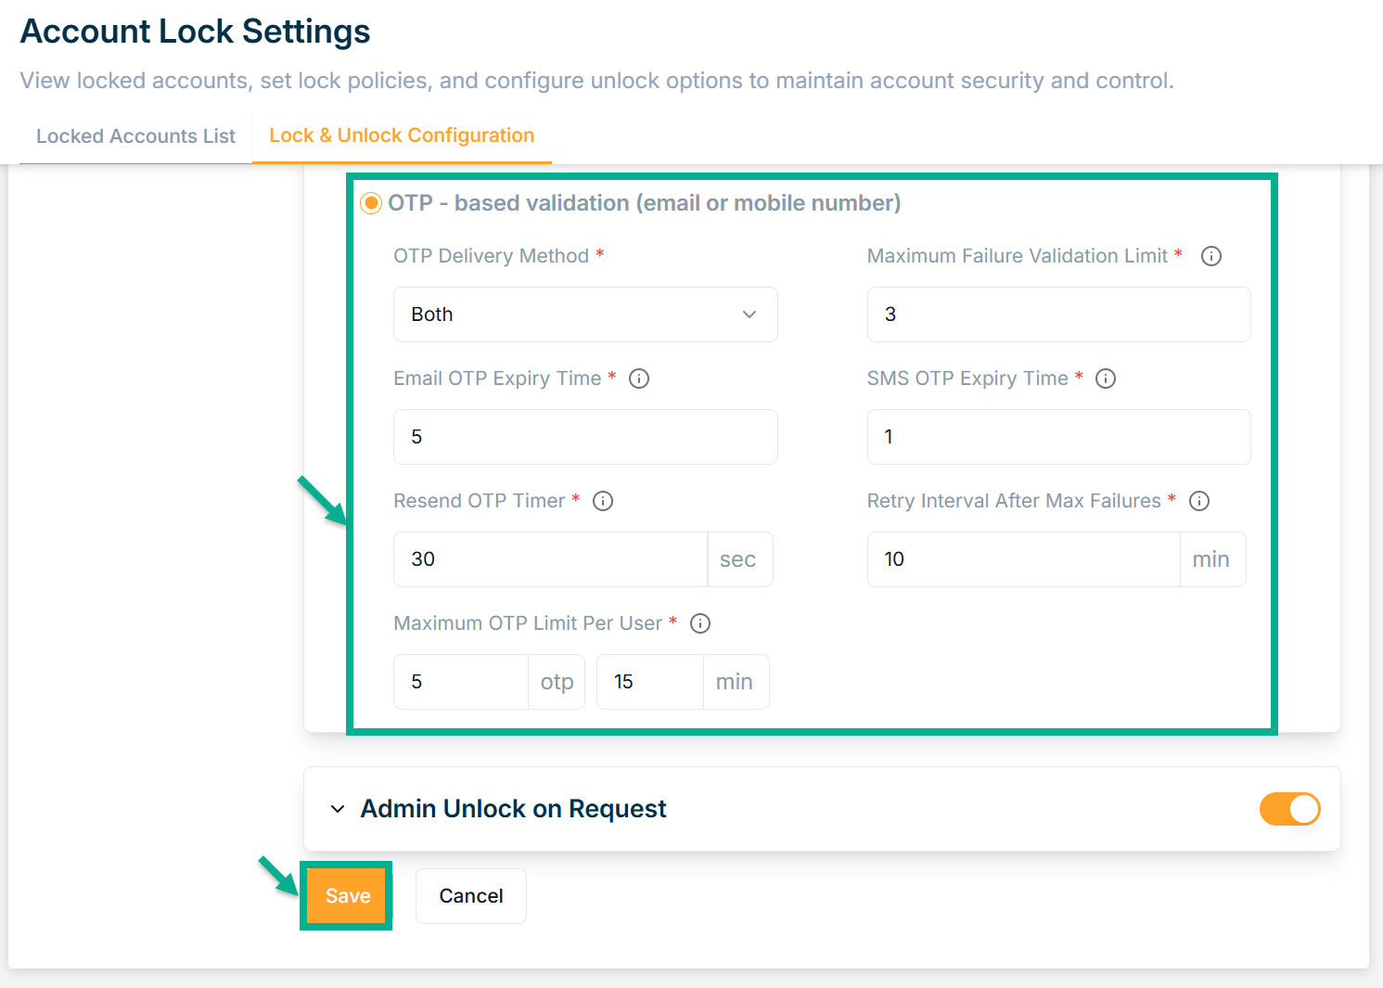
Task: Click info icon next to SMS OTP Expiry Time
Action: pyautogui.click(x=1106, y=379)
